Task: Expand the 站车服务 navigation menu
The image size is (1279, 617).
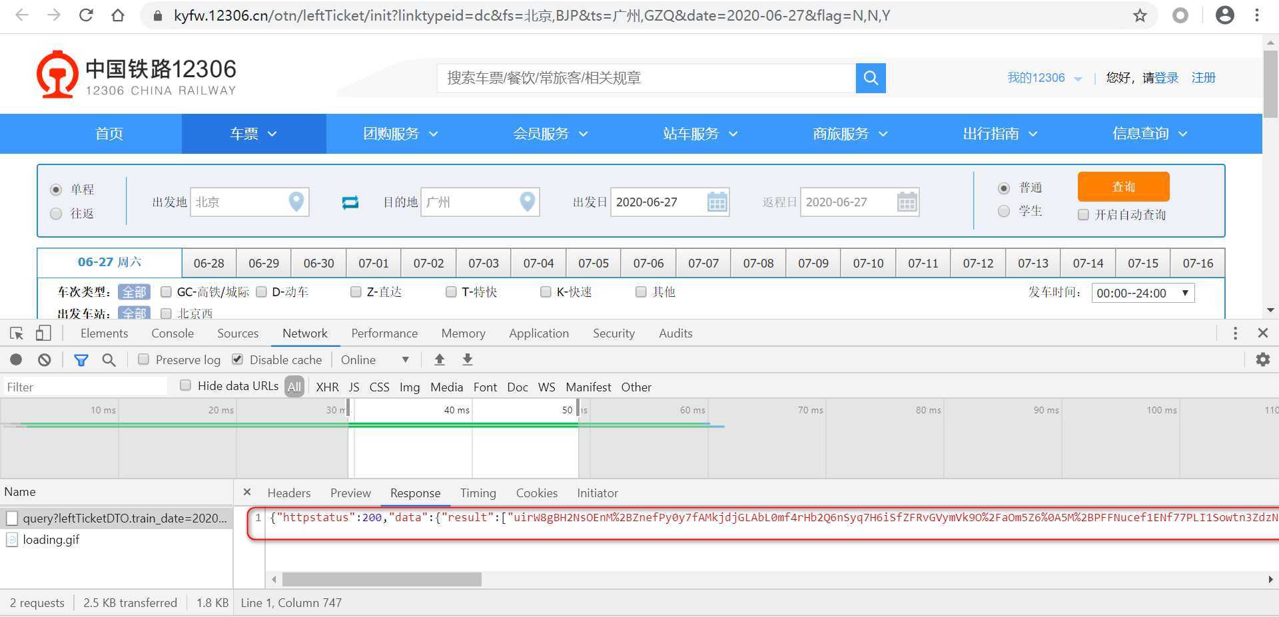Action: (x=700, y=134)
